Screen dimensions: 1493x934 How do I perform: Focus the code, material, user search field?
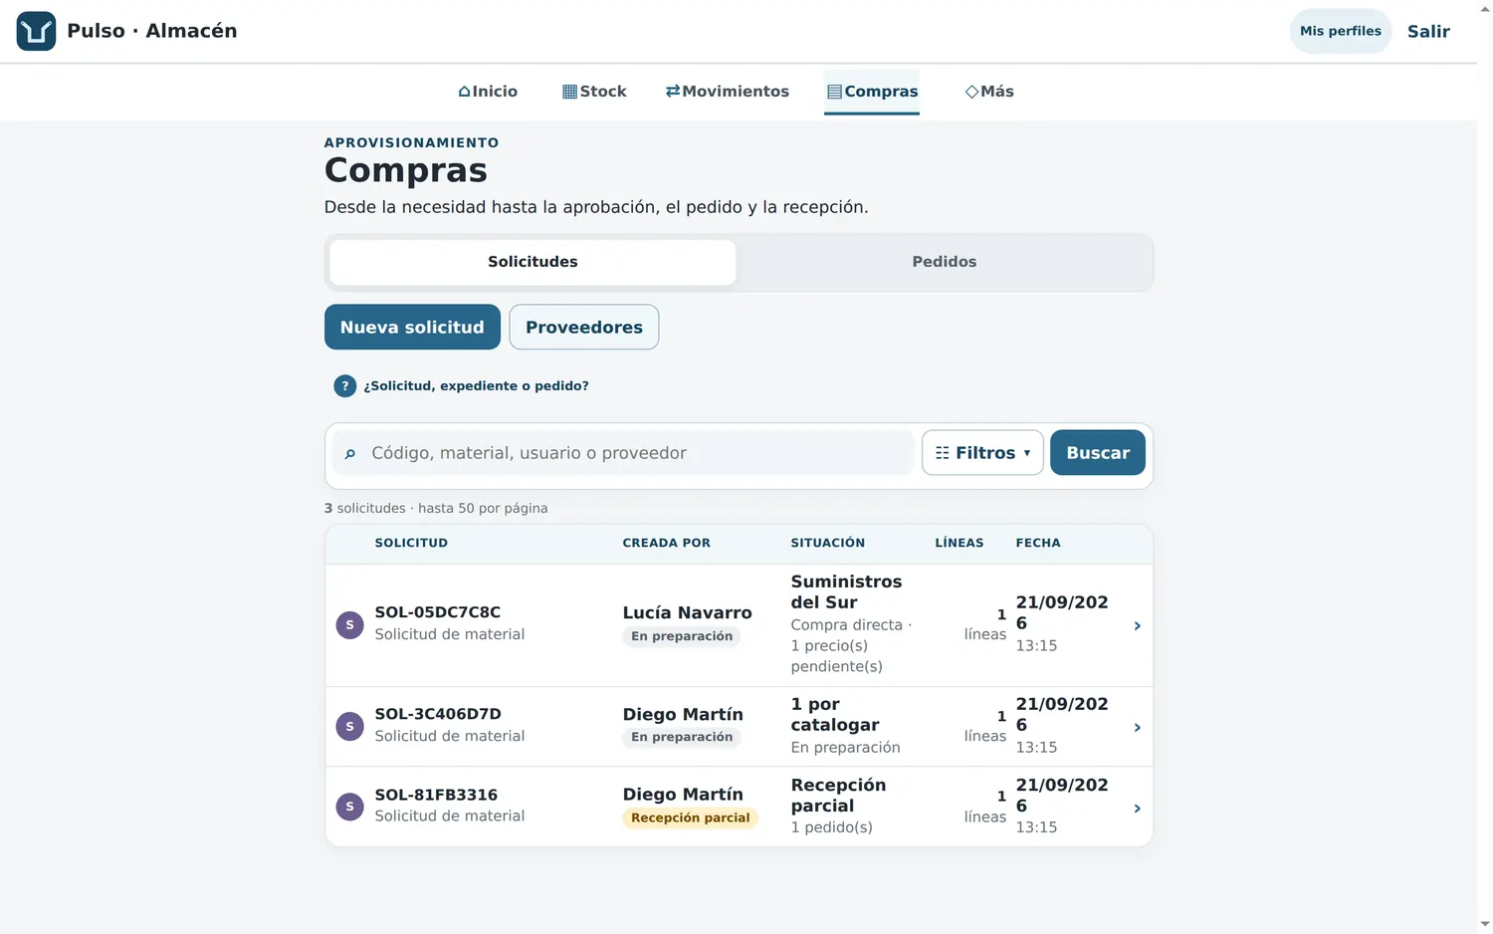pos(623,453)
